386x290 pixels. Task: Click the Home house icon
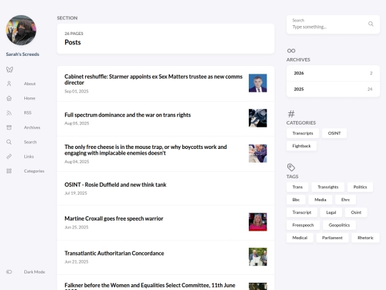[x=9, y=98]
